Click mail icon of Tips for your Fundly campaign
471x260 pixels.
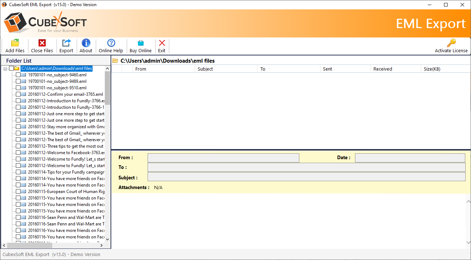23,172
